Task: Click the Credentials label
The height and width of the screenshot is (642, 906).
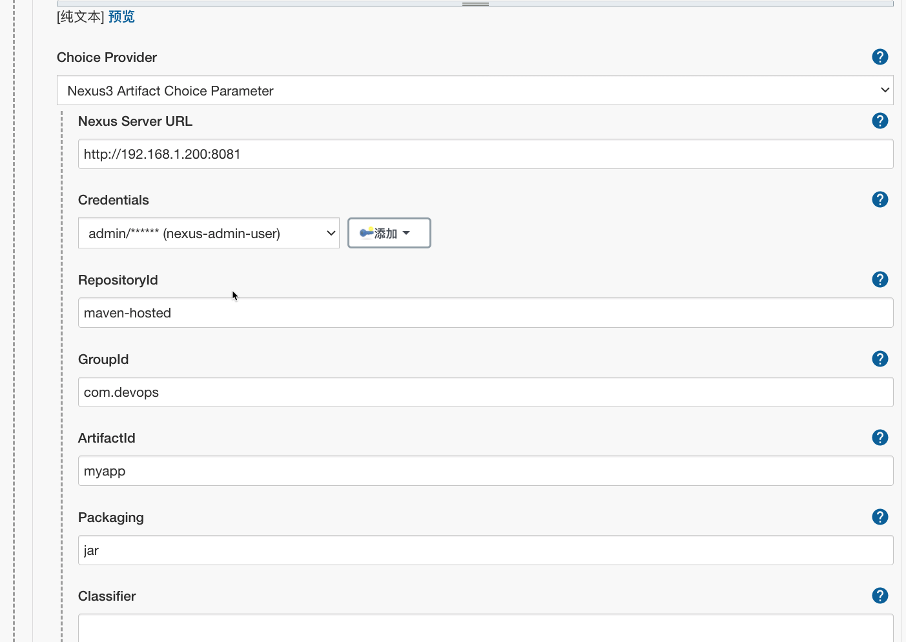Action: [113, 200]
